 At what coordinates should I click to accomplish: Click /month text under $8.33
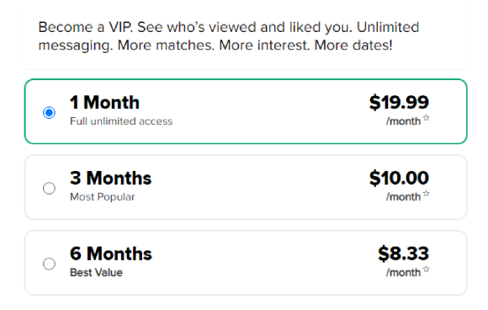(403, 273)
